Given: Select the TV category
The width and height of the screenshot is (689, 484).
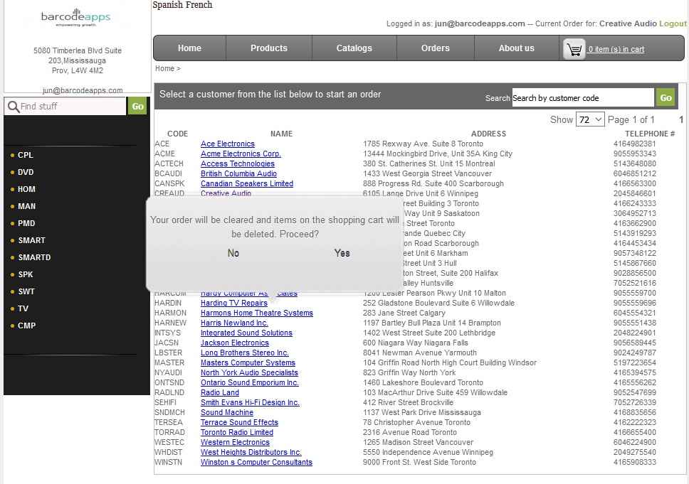Looking at the screenshot, I should [23, 309].
